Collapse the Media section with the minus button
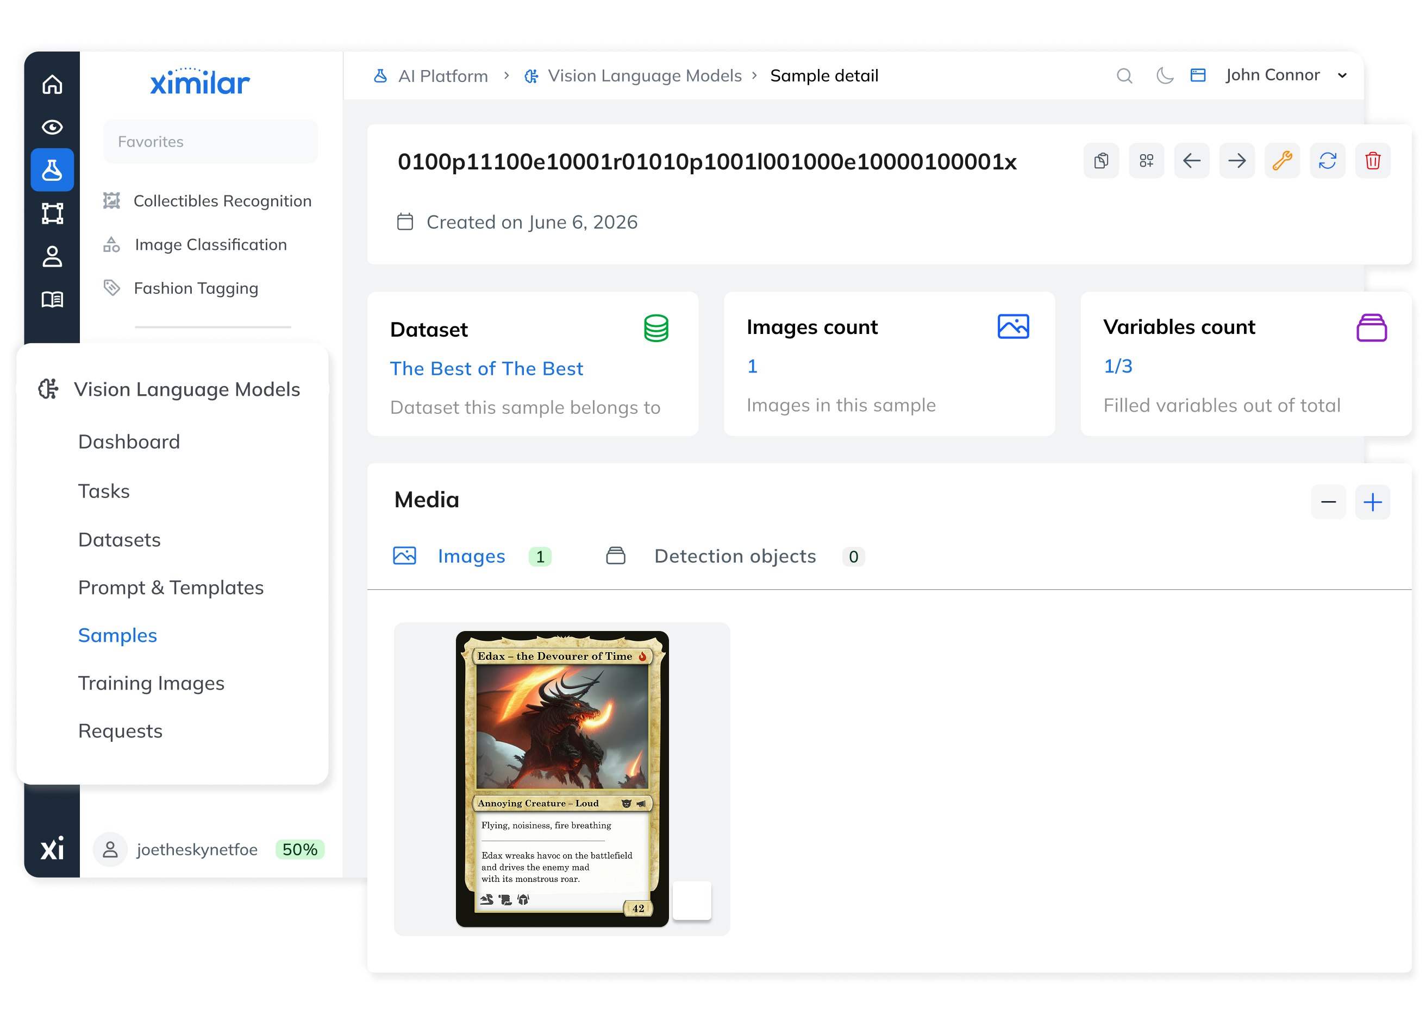The width and height of the screenshot is (1426, 1022). [1328, 502]
